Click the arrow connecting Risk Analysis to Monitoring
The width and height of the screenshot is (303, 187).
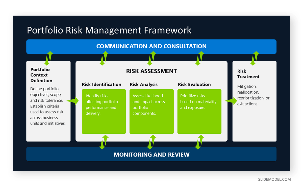(x=151, y=142)
